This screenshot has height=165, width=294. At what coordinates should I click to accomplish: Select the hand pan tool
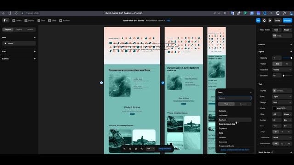coord(130,148)
